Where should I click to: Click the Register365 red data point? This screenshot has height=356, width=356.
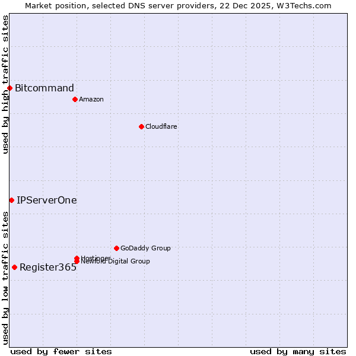click(15, 267)
